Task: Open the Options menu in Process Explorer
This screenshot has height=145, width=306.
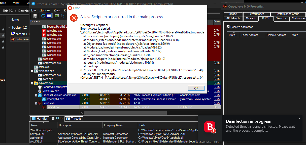Action: (45, 10)
